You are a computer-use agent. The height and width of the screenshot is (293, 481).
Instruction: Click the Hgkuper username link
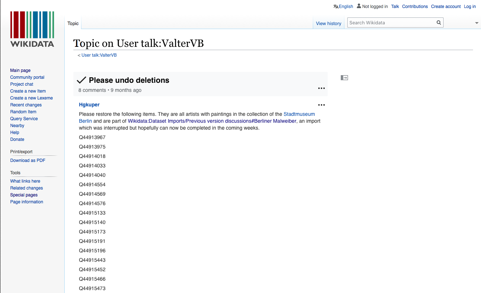coord(89,105)
